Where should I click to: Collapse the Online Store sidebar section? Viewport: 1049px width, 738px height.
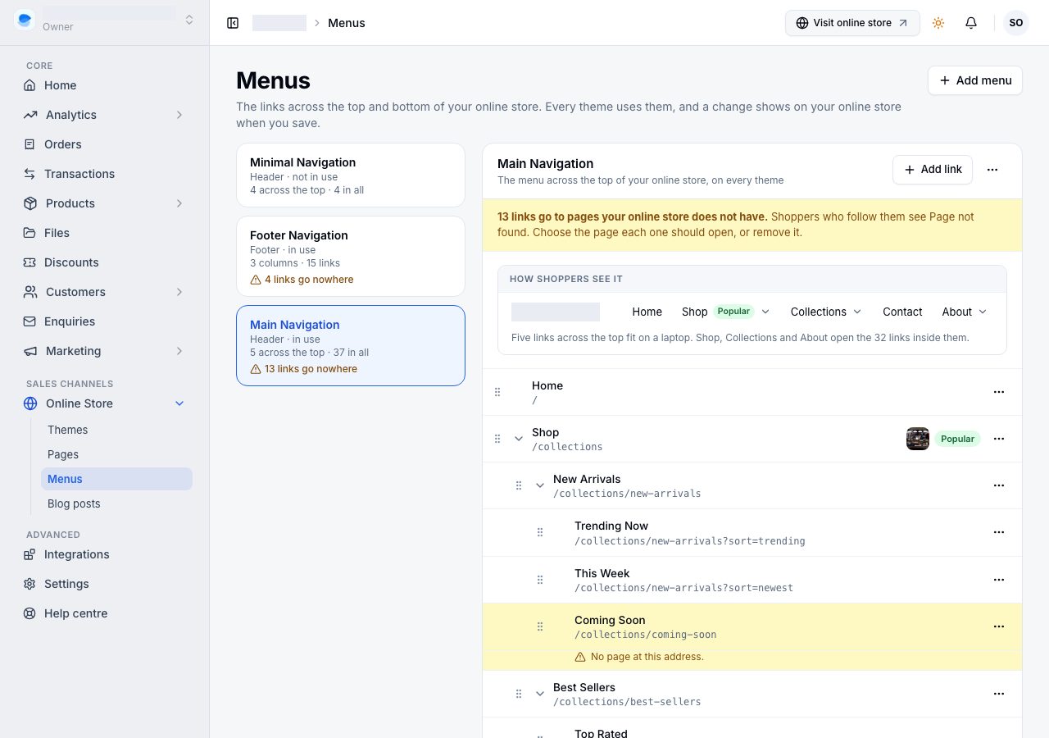[x=179, y=403]
